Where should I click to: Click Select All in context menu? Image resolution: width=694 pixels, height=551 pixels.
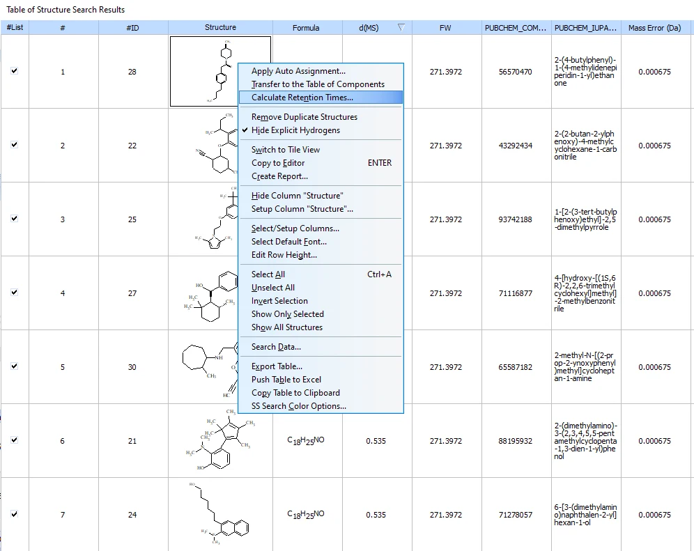(x=321, y=274)
